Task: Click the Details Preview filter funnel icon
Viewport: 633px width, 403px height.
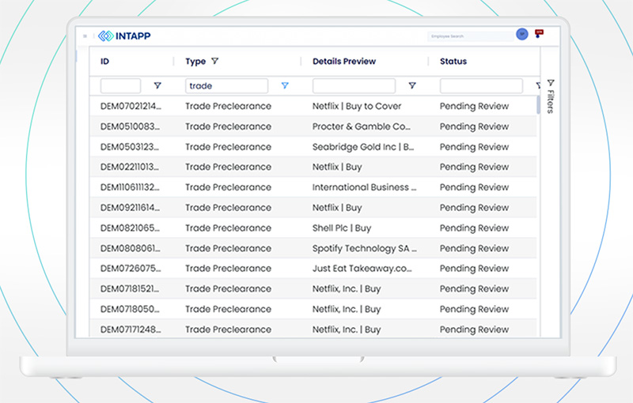Action: 411,86
